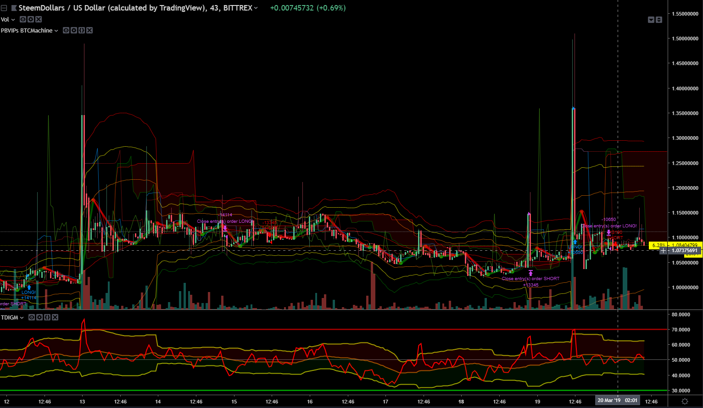Image resolution: width=703 pixels, height=408 pixels.
Task: Click the pane down-arrow button at top right
Action: tap(651, 20)
